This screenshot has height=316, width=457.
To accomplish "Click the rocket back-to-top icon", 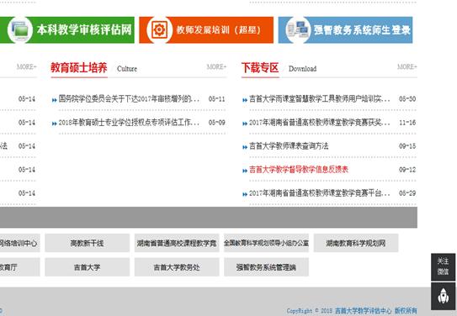I will 443,296.
